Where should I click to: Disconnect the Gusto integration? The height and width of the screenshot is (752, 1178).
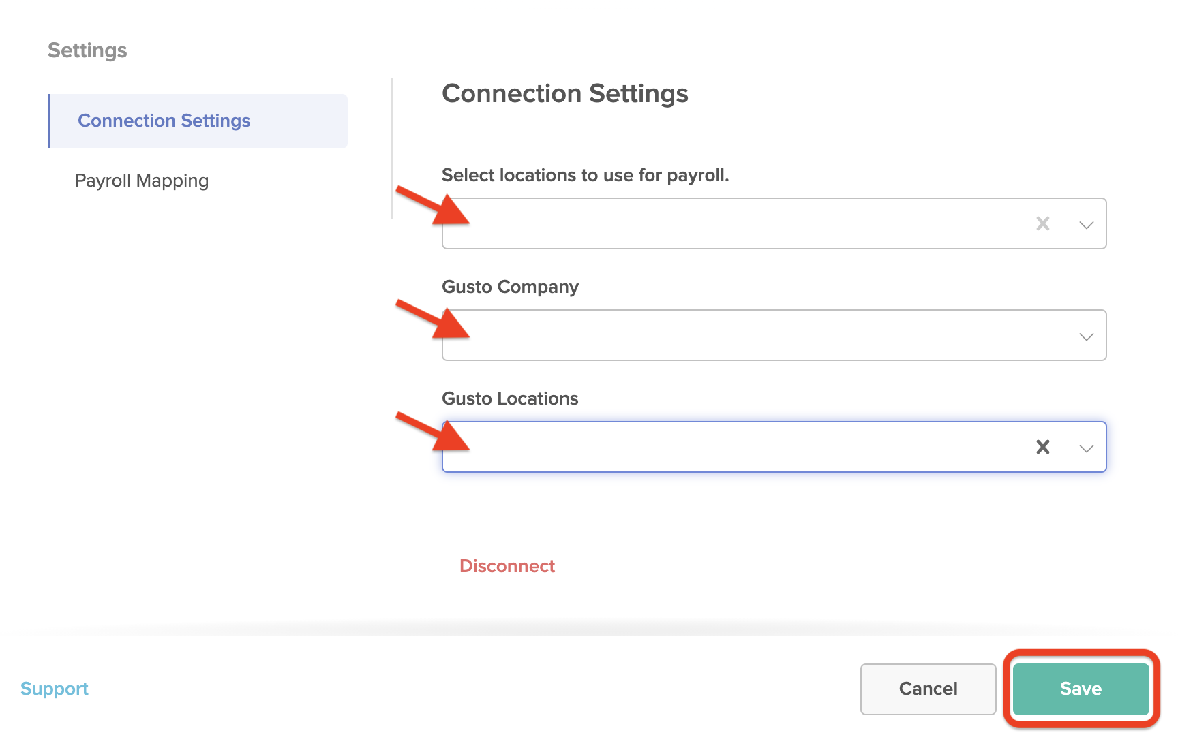point(507,566)
